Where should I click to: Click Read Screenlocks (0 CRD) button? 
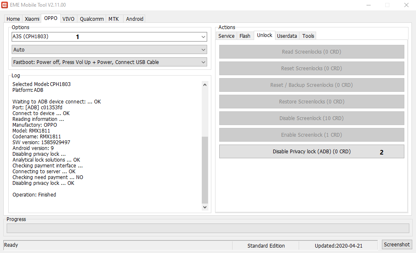tap(312, 52)
